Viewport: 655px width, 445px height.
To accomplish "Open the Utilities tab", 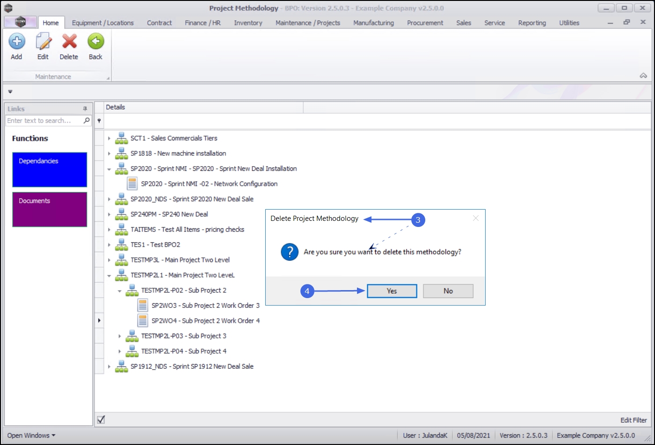I will [x=569, y=22].
